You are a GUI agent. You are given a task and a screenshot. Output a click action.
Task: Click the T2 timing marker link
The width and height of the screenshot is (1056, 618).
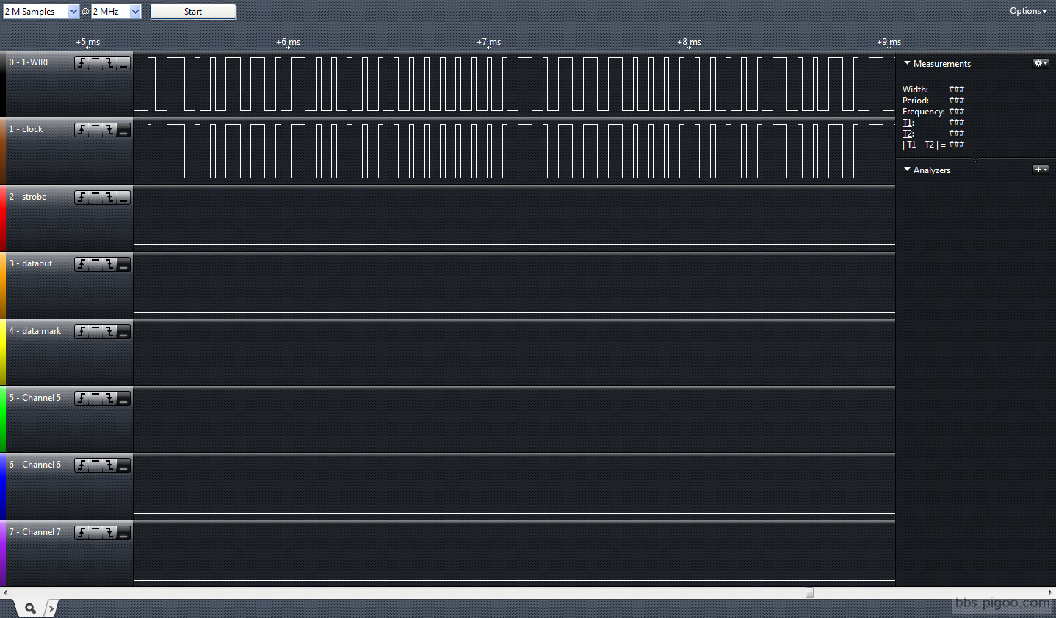coord(908,134)
